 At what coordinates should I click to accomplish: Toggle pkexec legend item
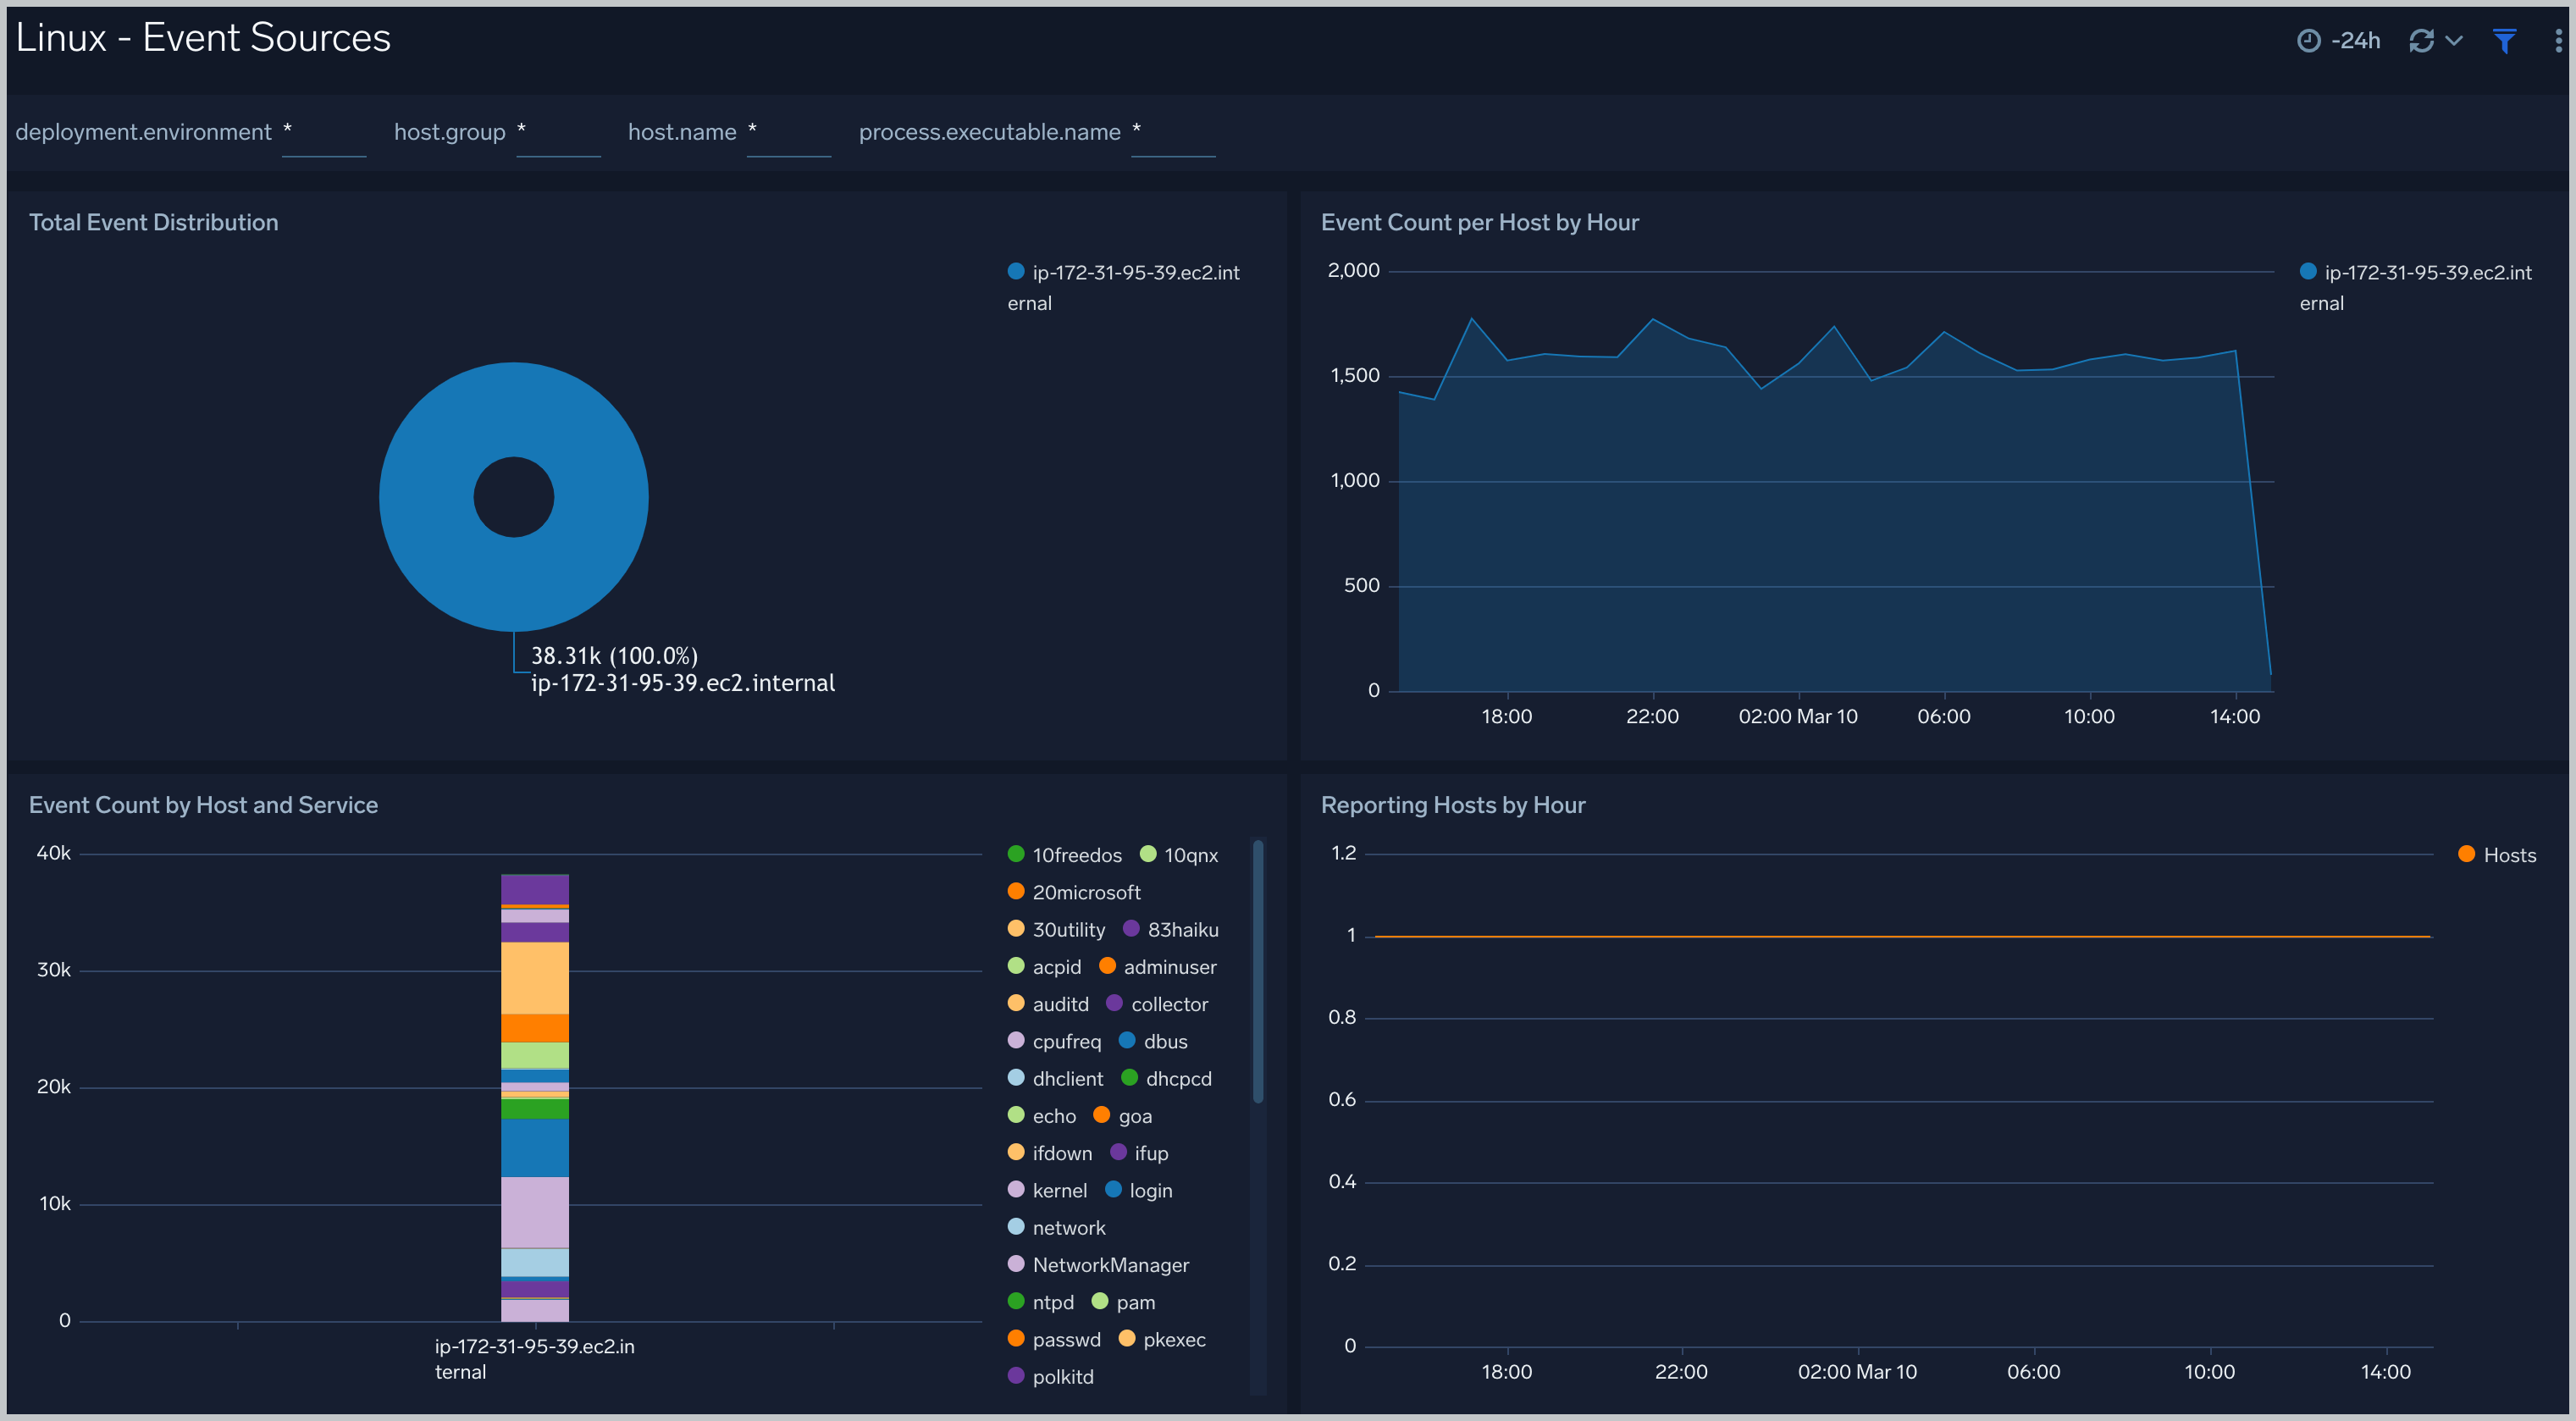(x=1162, y=1339)
